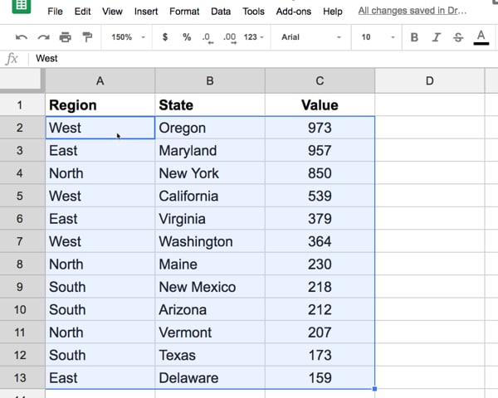Toggle Bold formatting
This screenshot has height=398, width=498.
414,37
